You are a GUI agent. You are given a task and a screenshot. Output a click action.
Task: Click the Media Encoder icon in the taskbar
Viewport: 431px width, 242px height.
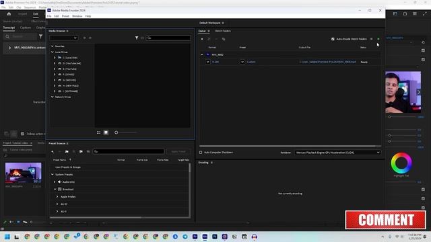(205, 237)
